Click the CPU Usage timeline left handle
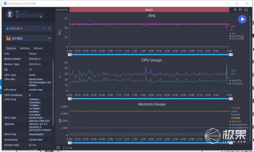The width and height of the screenshot is (254, 152). [x=70, y=99]
